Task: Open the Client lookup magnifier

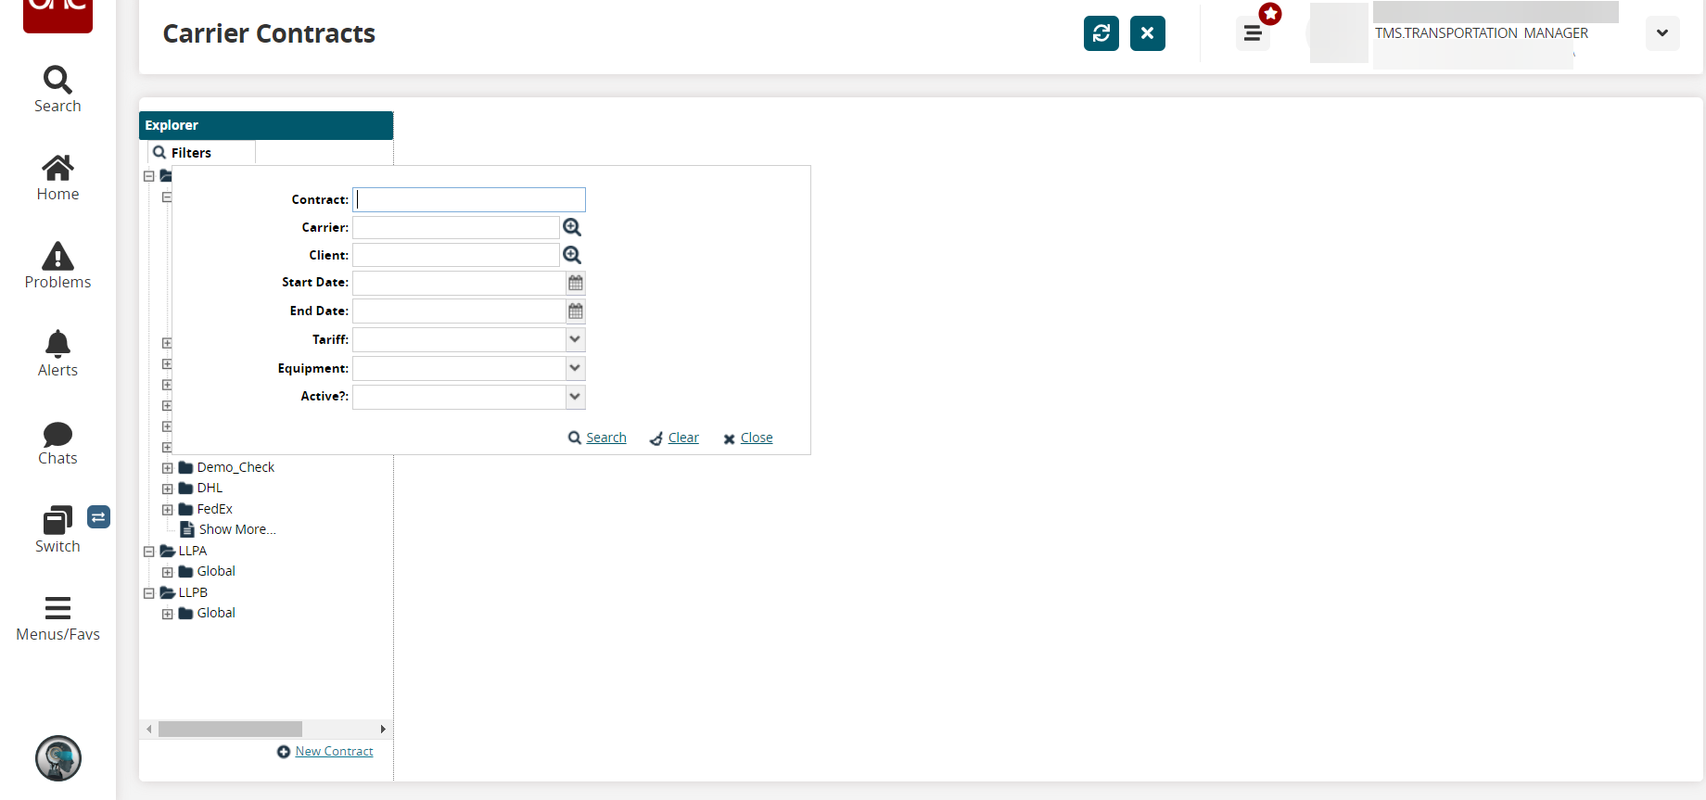Action: (572, 255)
